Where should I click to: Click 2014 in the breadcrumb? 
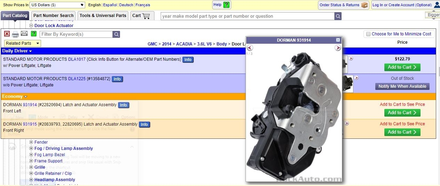[167, 44]
